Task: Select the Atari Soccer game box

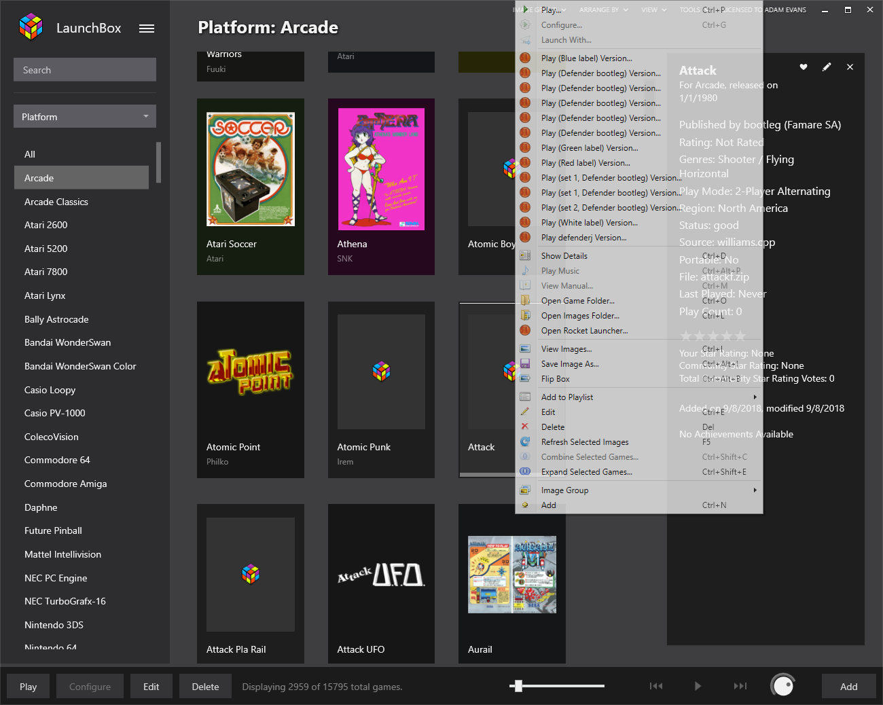Action: [x=251, y=187]
